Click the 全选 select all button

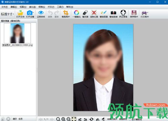20,119
